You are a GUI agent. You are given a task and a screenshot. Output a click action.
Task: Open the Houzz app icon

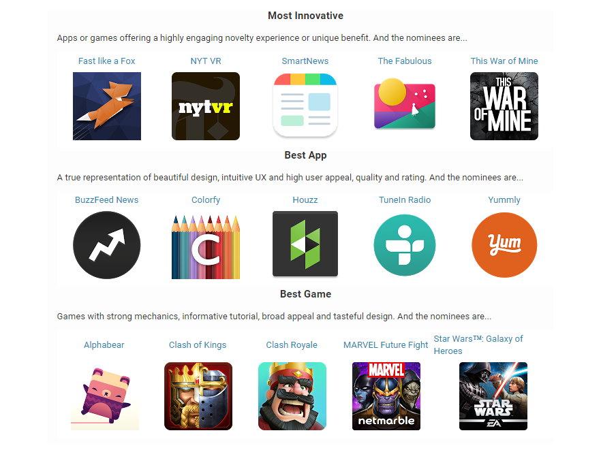pyautogui.click(x=305, y=244)
